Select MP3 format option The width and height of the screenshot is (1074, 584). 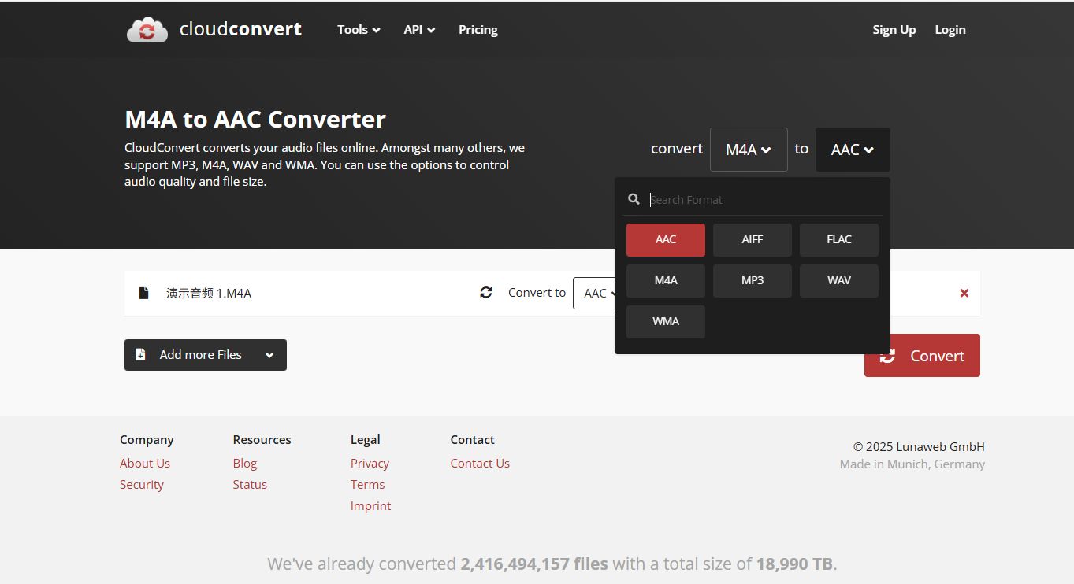[x=753, y=281]
